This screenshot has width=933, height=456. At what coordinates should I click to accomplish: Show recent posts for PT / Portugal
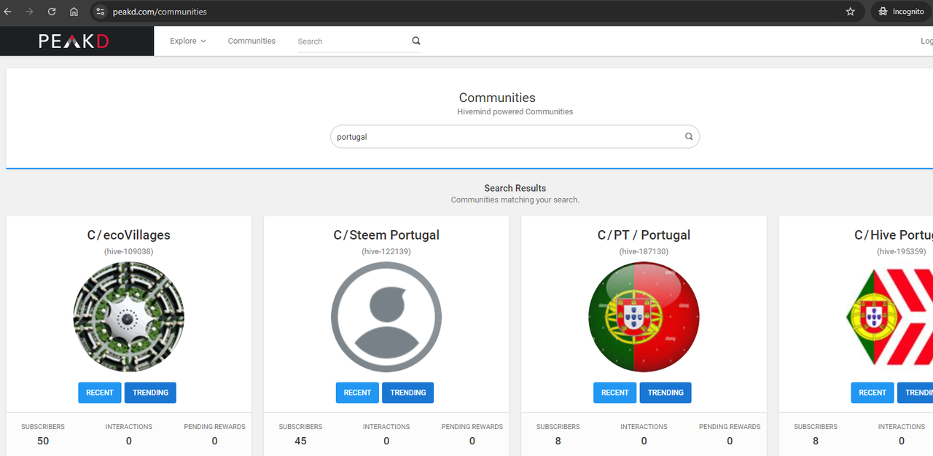click(614, 393)
